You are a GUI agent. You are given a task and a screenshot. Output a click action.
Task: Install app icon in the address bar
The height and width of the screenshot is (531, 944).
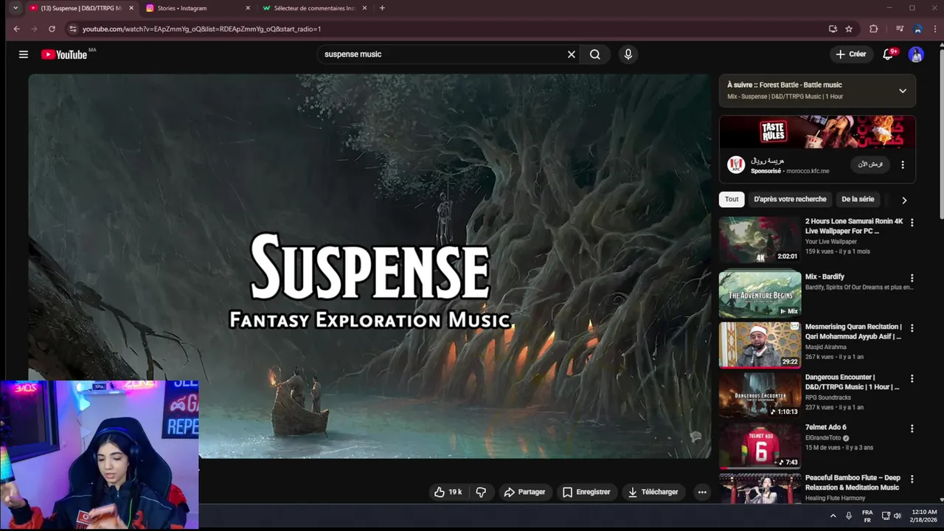[833, 29]
